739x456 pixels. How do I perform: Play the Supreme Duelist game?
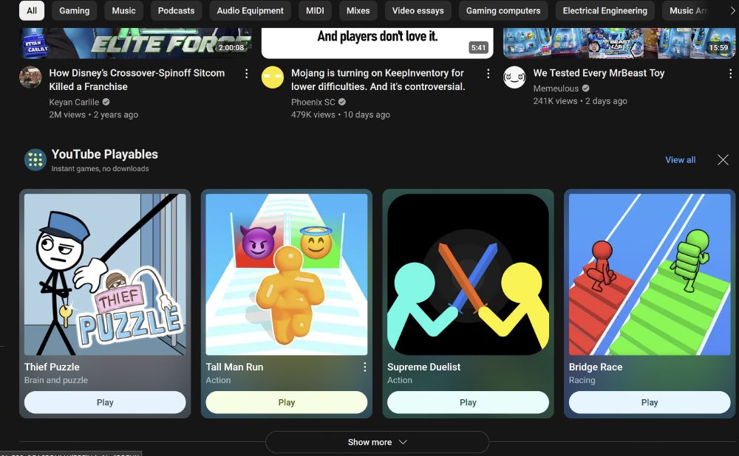pos(468,402)
